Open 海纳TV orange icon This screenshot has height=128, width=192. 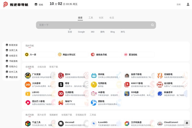61,103
